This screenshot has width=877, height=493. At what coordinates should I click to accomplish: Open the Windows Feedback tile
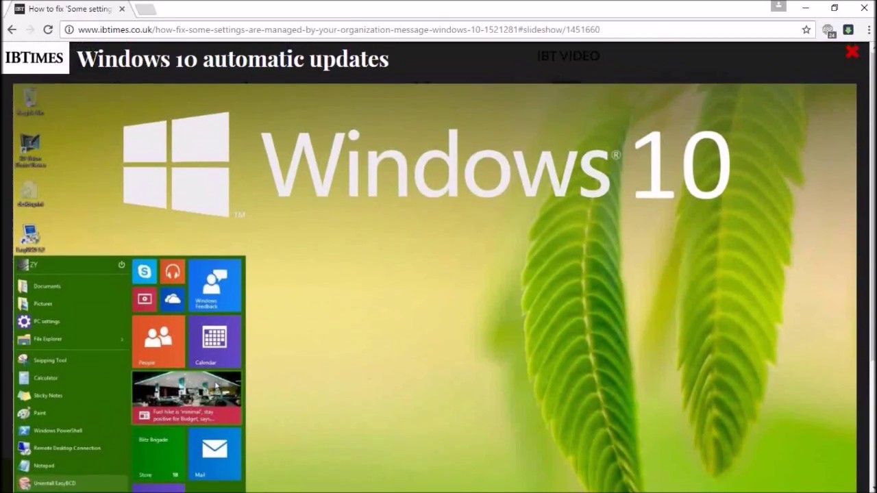[x=214, y=286]
